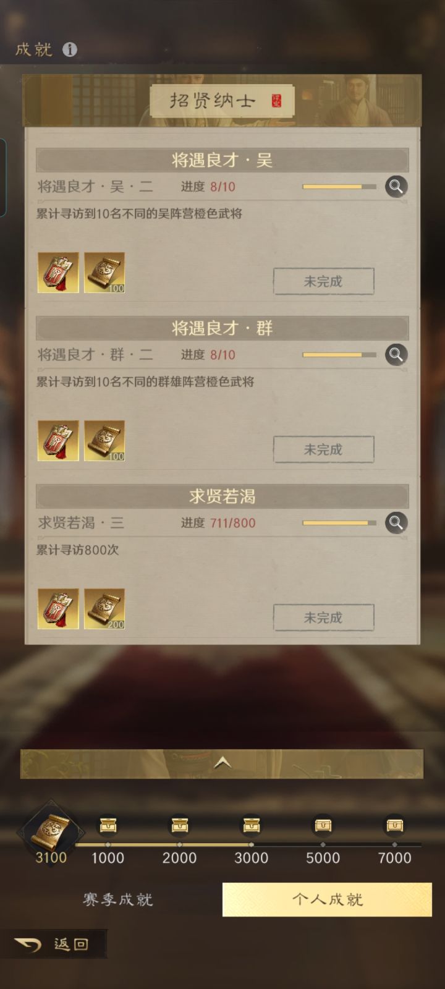This screenshot has height=989, width=445.
Task: Click the 711/800 progress bar
Action: [339, 523]
